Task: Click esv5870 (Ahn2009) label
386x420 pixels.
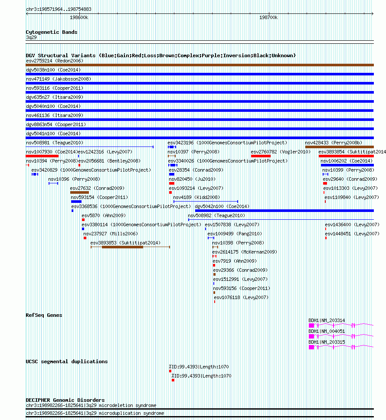Action: (104, 215)
